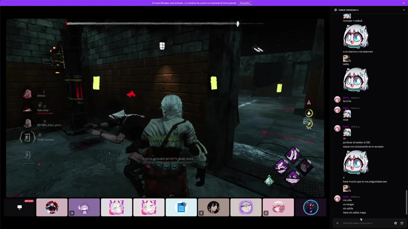Click P100 Torturer hooked icon in stream
Image resolution: width=408 pixels, height=229 pixels.
click(x=27, y=137)
